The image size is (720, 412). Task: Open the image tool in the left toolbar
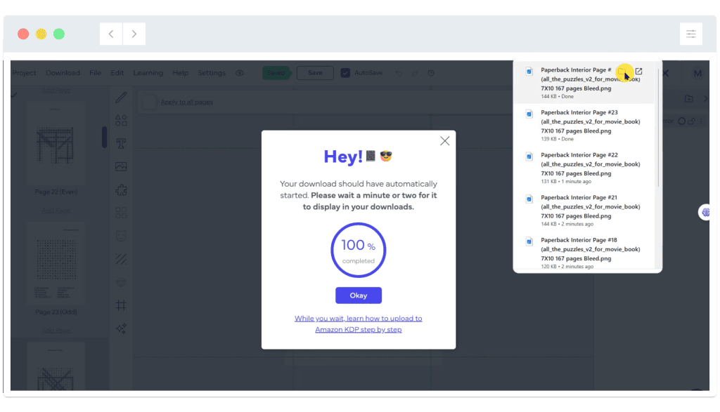coord(121,166)
